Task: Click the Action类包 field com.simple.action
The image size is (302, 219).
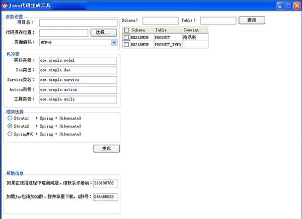Action: 78,89
